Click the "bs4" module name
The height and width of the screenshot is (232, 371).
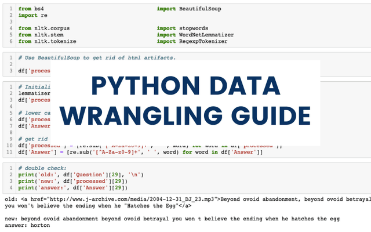pyautogui.click(x=39, y=9)
